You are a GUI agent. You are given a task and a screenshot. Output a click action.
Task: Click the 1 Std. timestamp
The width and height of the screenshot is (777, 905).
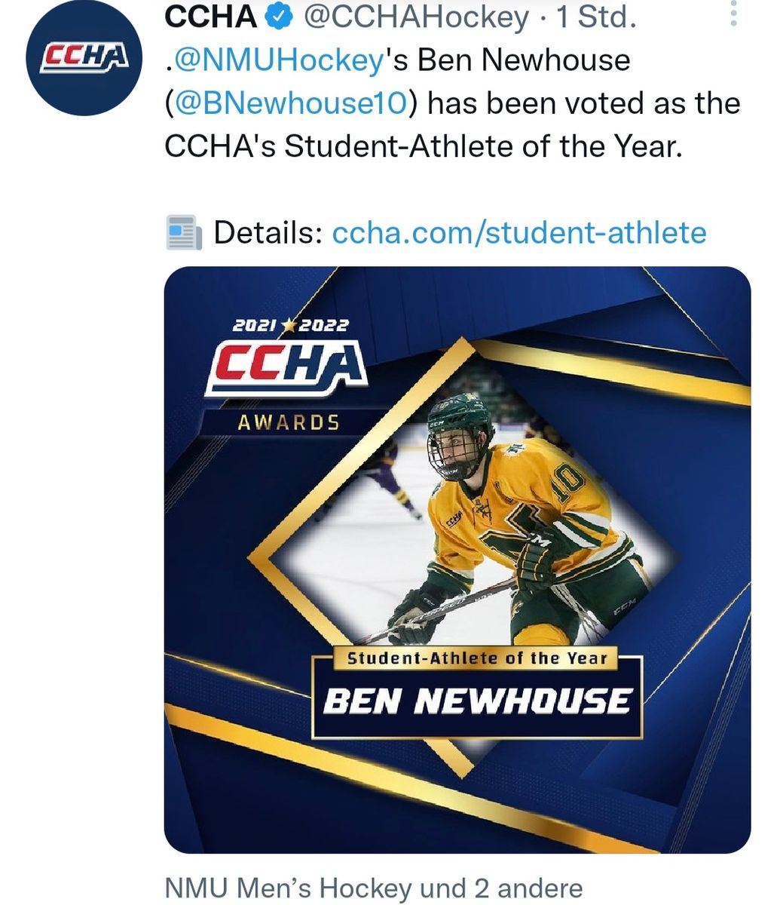coord(596,17)
